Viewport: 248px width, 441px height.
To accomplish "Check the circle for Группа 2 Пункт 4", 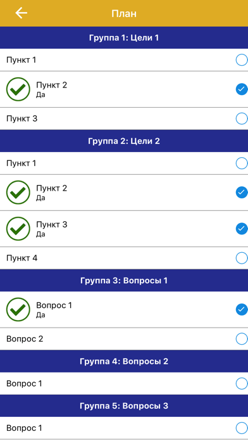I will pos(242,258).
